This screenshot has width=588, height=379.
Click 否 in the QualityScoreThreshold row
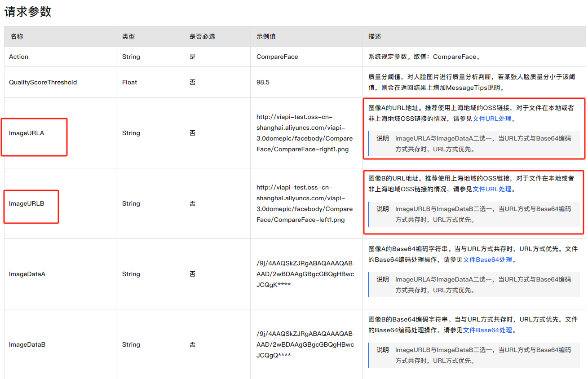(192, 83)
